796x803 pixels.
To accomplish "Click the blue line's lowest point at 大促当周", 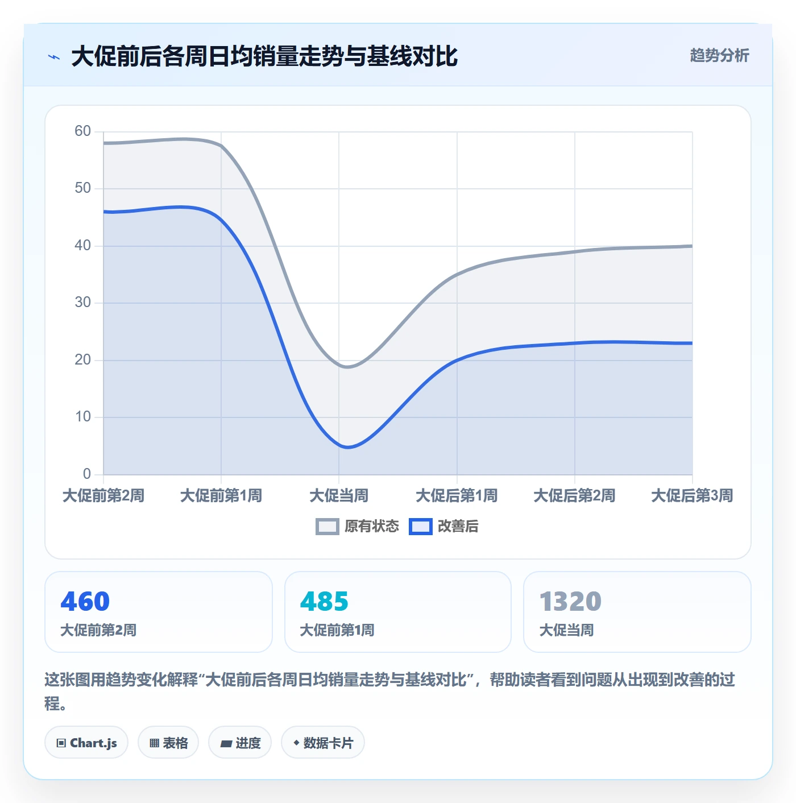I will (347, 448).
